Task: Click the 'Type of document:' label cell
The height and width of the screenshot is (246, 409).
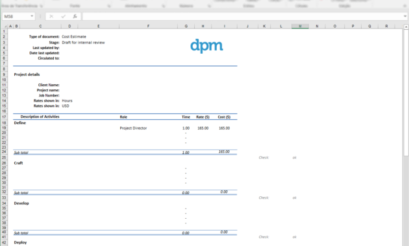Action: pyautogui.click(x=44, y=37)
